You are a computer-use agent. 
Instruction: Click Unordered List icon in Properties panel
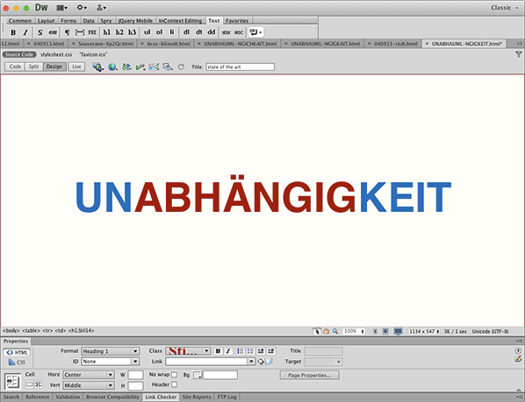pos(240,351)
